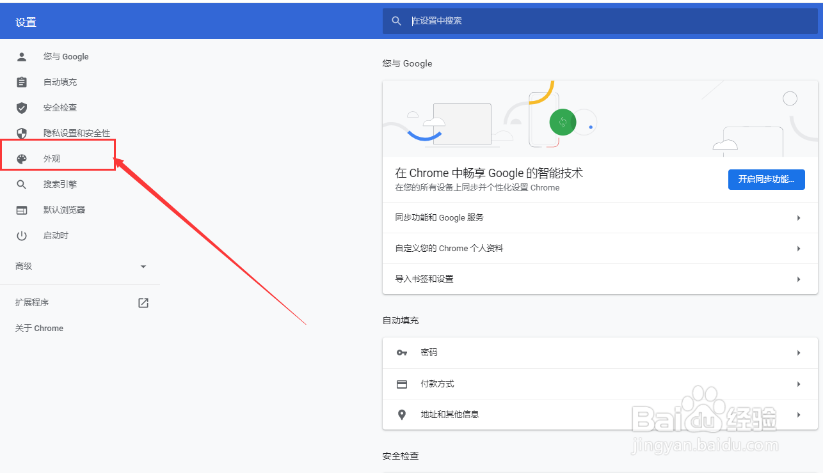823x473 pixels.
Task: Click the 地址和其他信息 row text
Action: pos(449,414)
